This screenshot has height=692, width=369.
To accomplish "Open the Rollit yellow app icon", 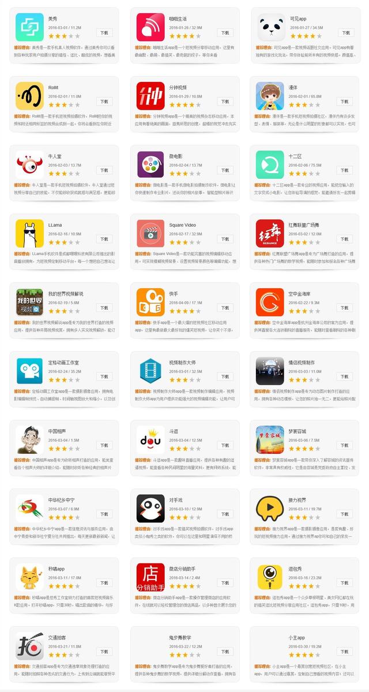I will 30,96.
